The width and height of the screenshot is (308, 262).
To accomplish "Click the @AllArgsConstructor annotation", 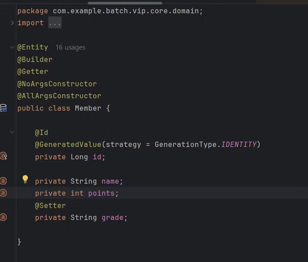I will pyautogui.click(x=59, y=96).
